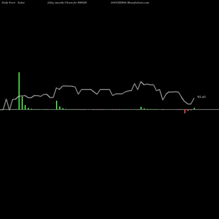Screen dimensions: 219x219
Task: Click the tallest green force index bar
Action: 19,91
